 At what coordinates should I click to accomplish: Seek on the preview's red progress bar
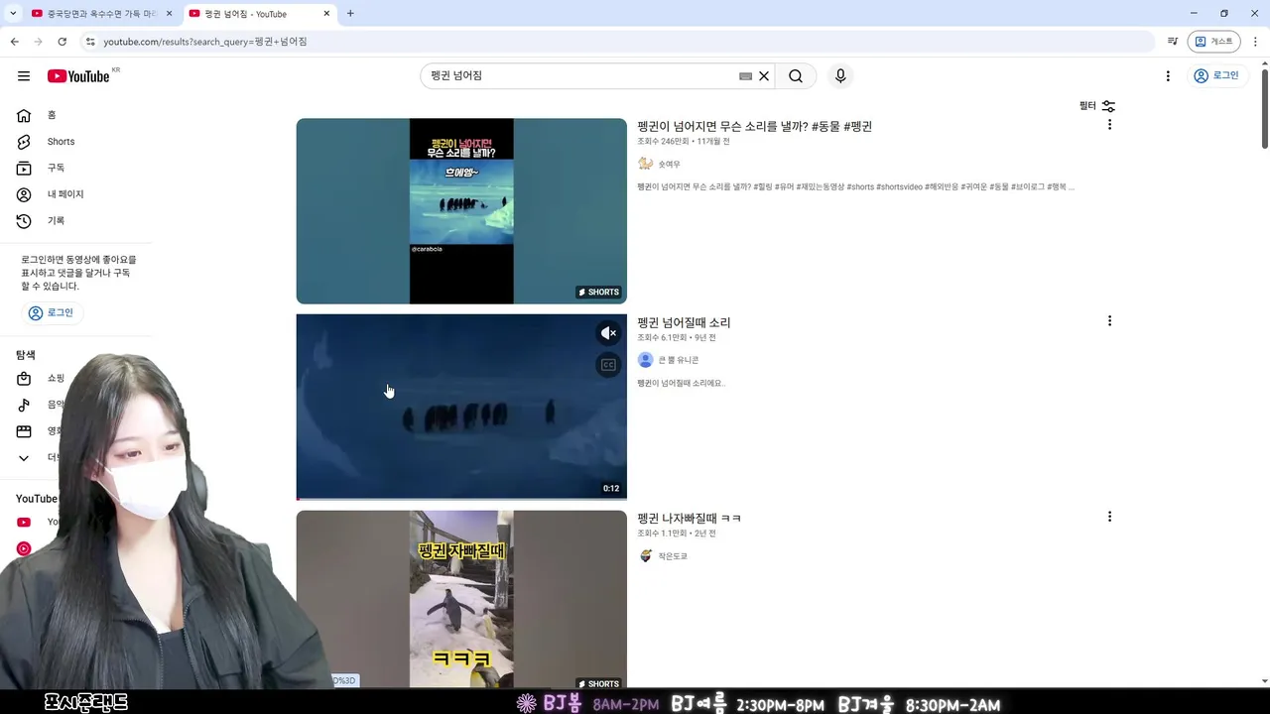(461, 499)
